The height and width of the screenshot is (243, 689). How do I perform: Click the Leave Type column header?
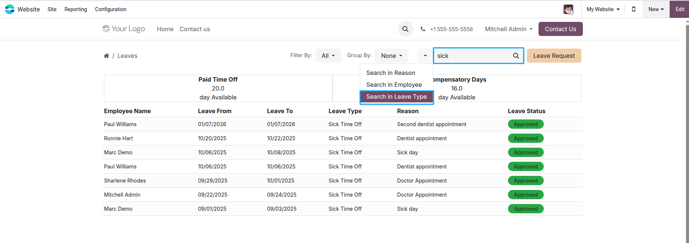345,111
